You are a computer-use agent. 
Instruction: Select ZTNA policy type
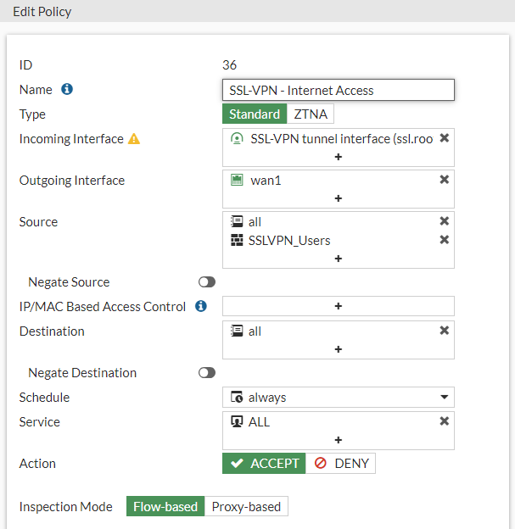pyautogui.click(x=311, y=114)
